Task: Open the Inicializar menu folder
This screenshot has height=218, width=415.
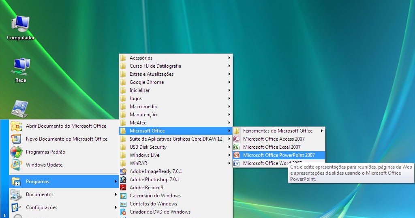Action: tap(176, 90)
